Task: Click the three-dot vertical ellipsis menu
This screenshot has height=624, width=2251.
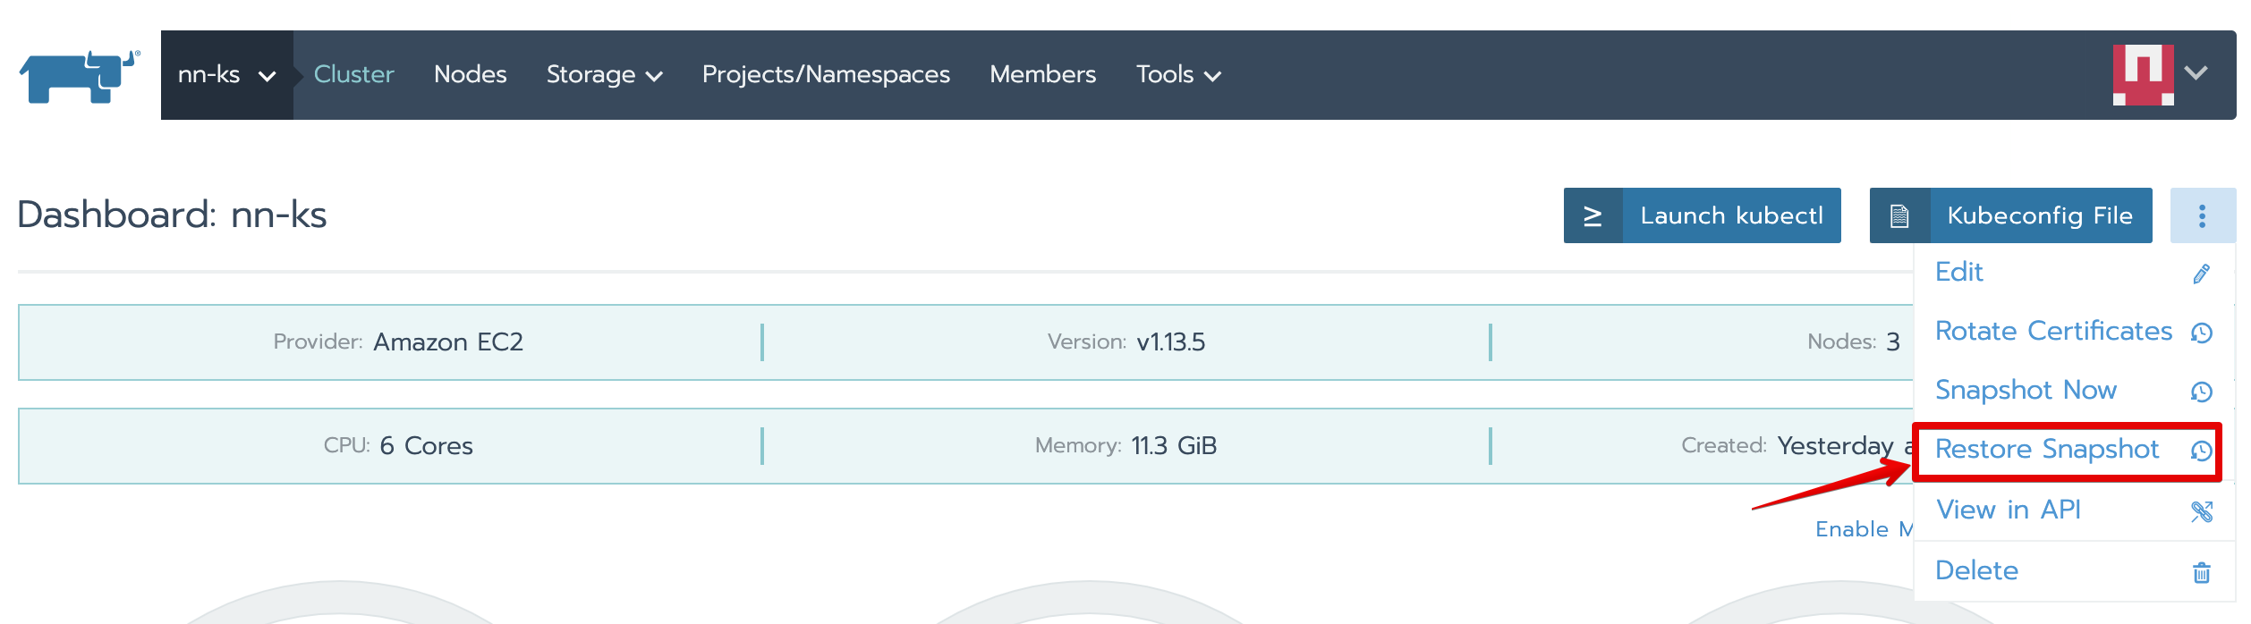Action: pos(2202,216)
